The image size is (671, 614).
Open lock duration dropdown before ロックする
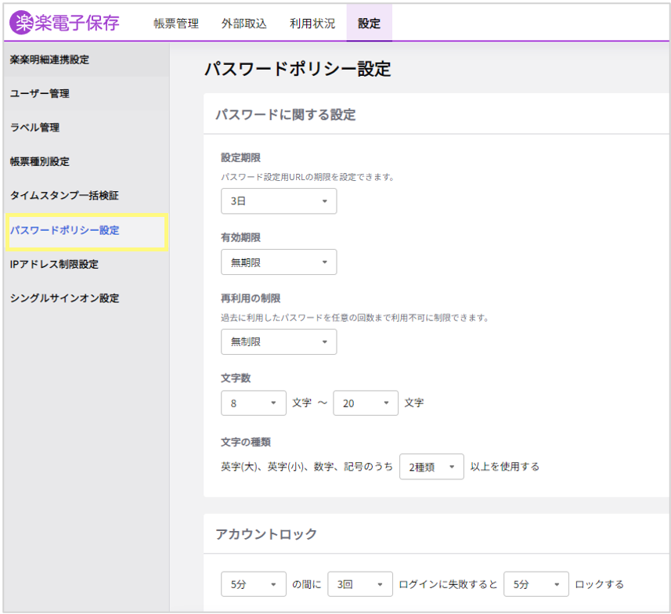536,584
